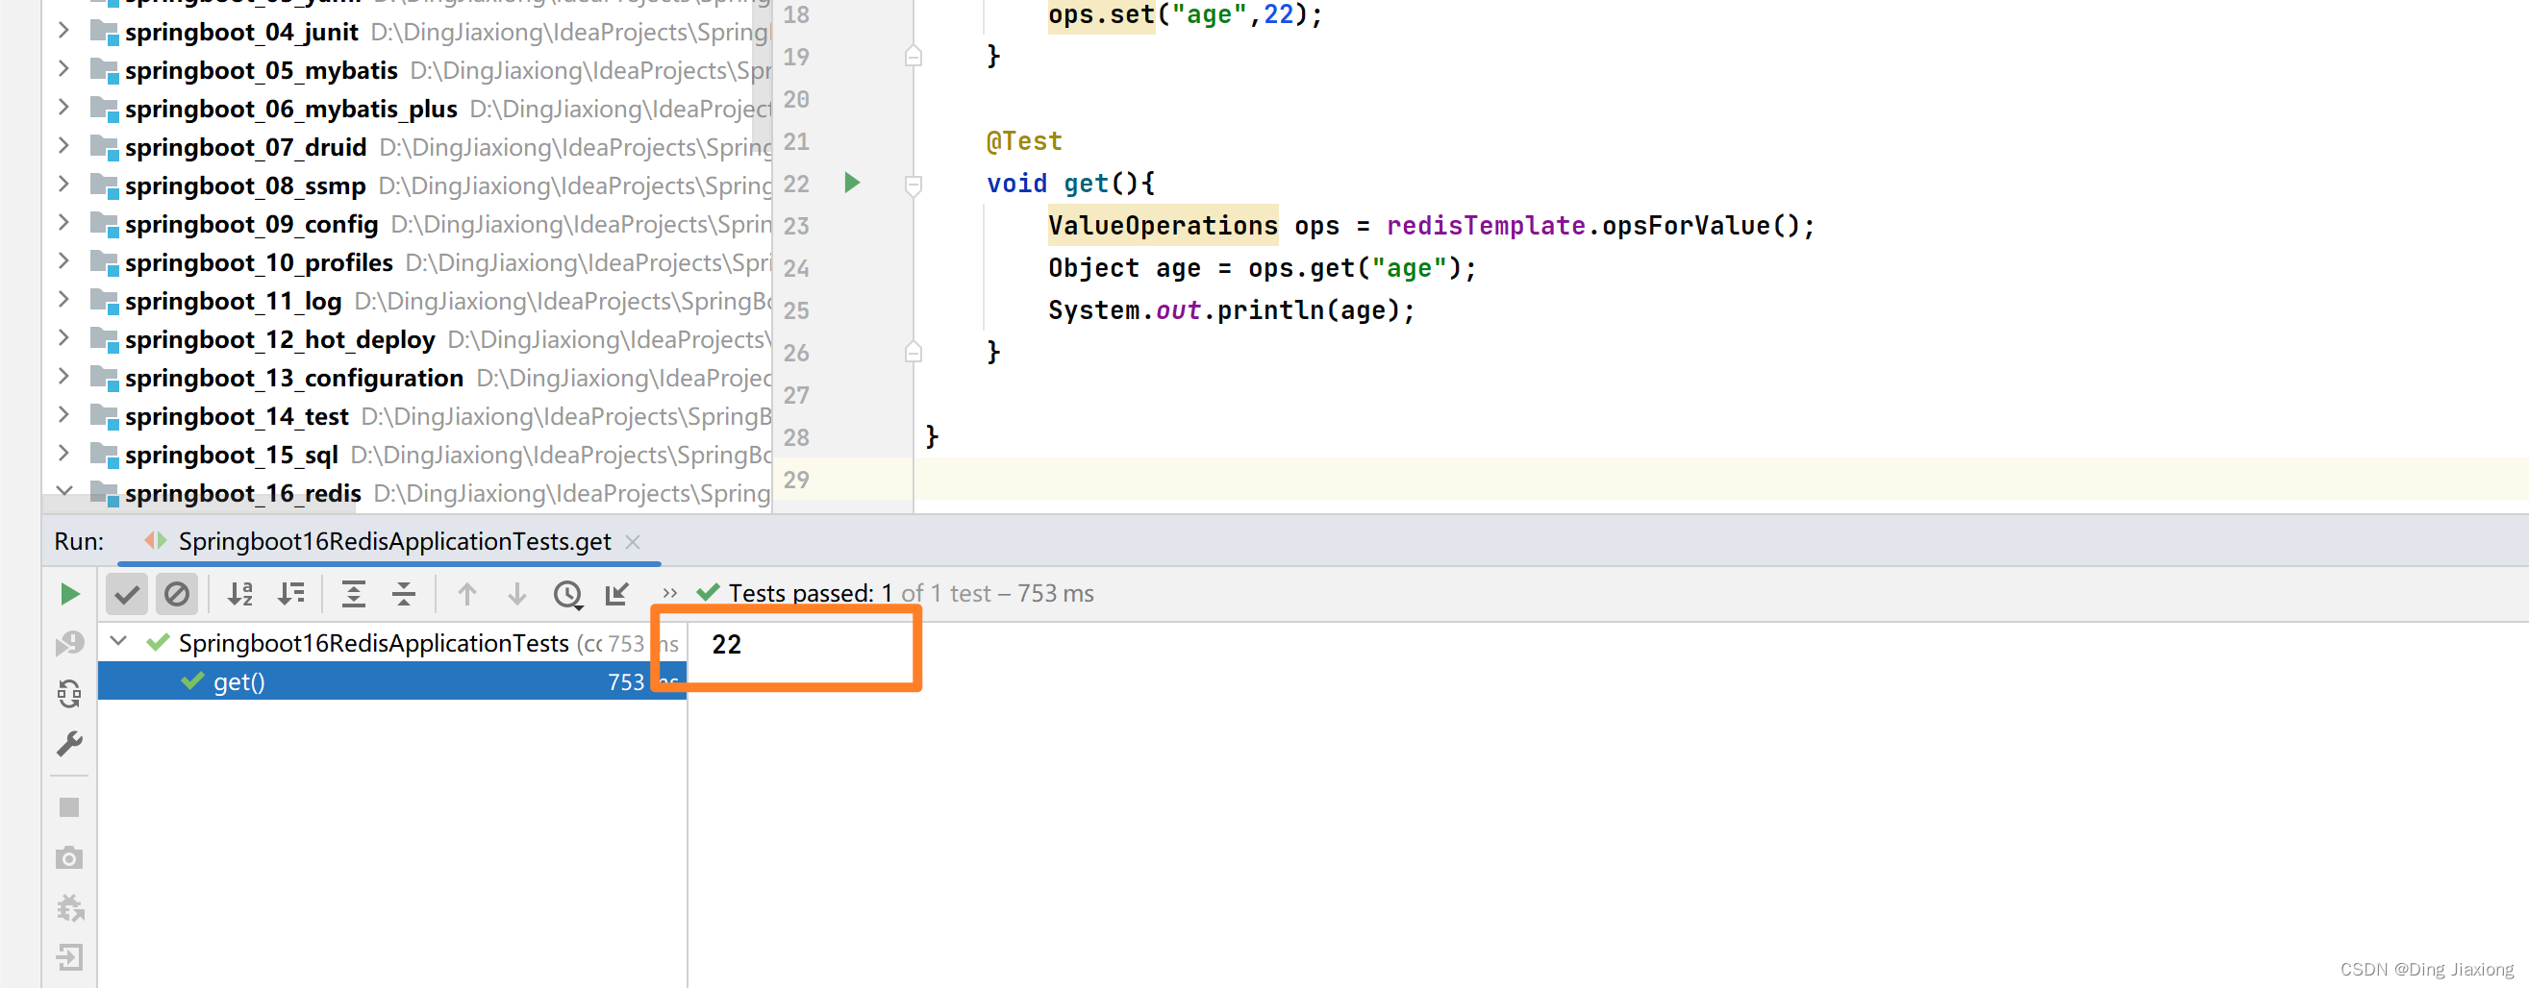Viewport: 2529px width, 988px height.
Task: Click ValueOperations type on line 23
Action: coord(1163,226)
